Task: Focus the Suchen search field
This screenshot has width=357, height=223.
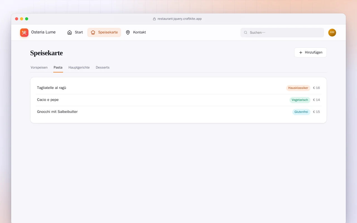Action: coord(282,33)
